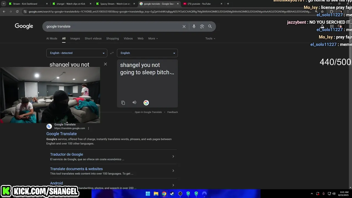Open File Explorer from the taskbar
352x198 pixels.
pos(156,194)
